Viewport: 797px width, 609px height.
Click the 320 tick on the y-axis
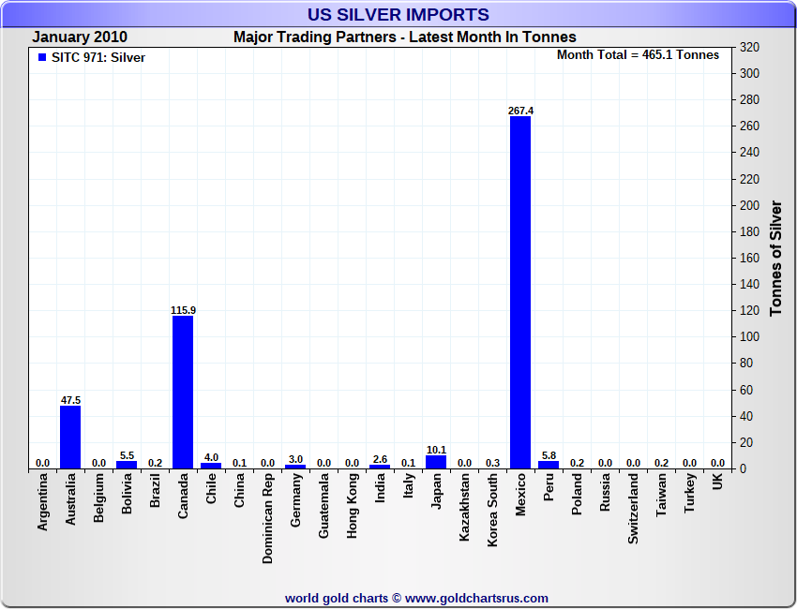(749, 47)
